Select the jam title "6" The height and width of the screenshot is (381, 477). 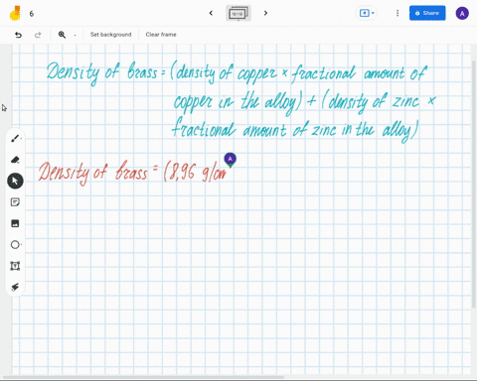[x=32, y=14]
